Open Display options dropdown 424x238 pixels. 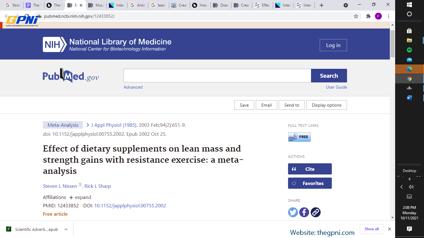click(x=327, y=105)
